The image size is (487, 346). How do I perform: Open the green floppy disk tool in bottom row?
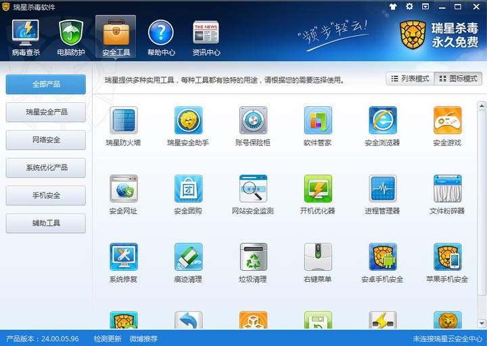click(318, 320)
